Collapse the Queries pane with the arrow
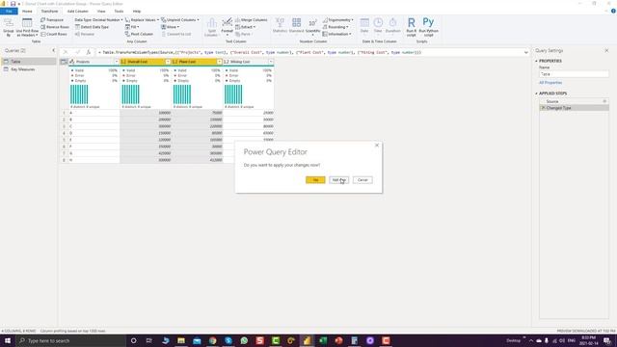 (54, 50)
